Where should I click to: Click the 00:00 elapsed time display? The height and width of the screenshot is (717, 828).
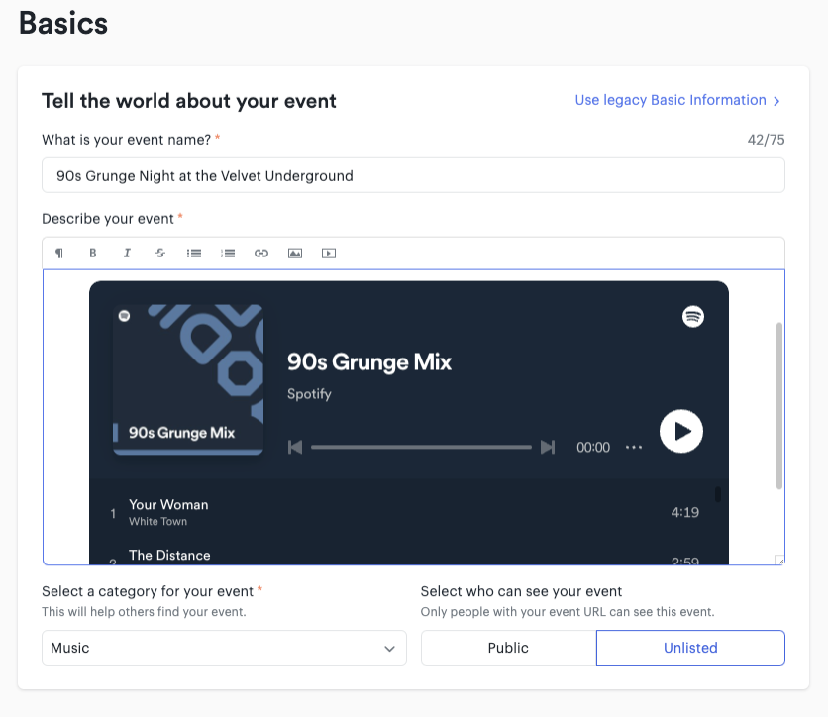click(x=593, y=448)
